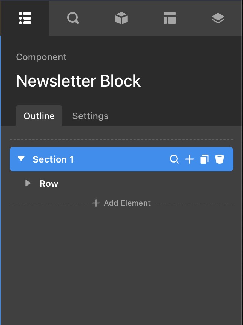Screen dimensions: 243x325
Task: Duplicate Section 1 with the copy icon
Action: click(204, 159)
